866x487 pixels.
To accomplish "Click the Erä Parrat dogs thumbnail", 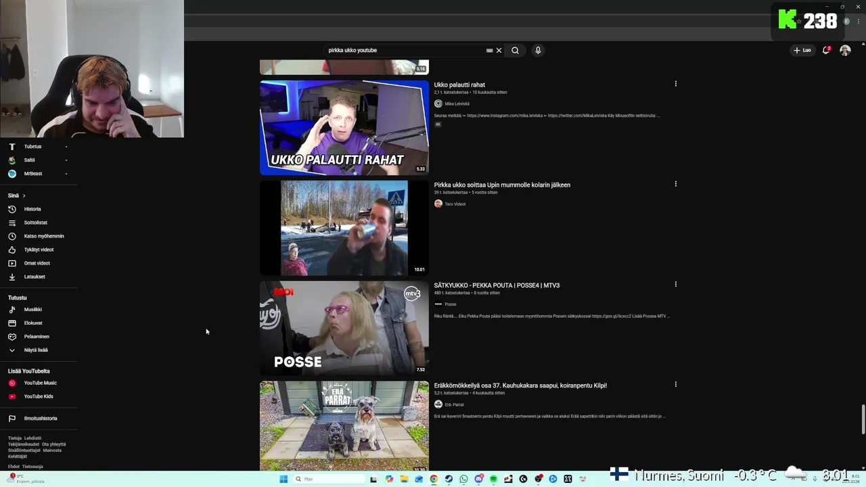I will [344, 426].
